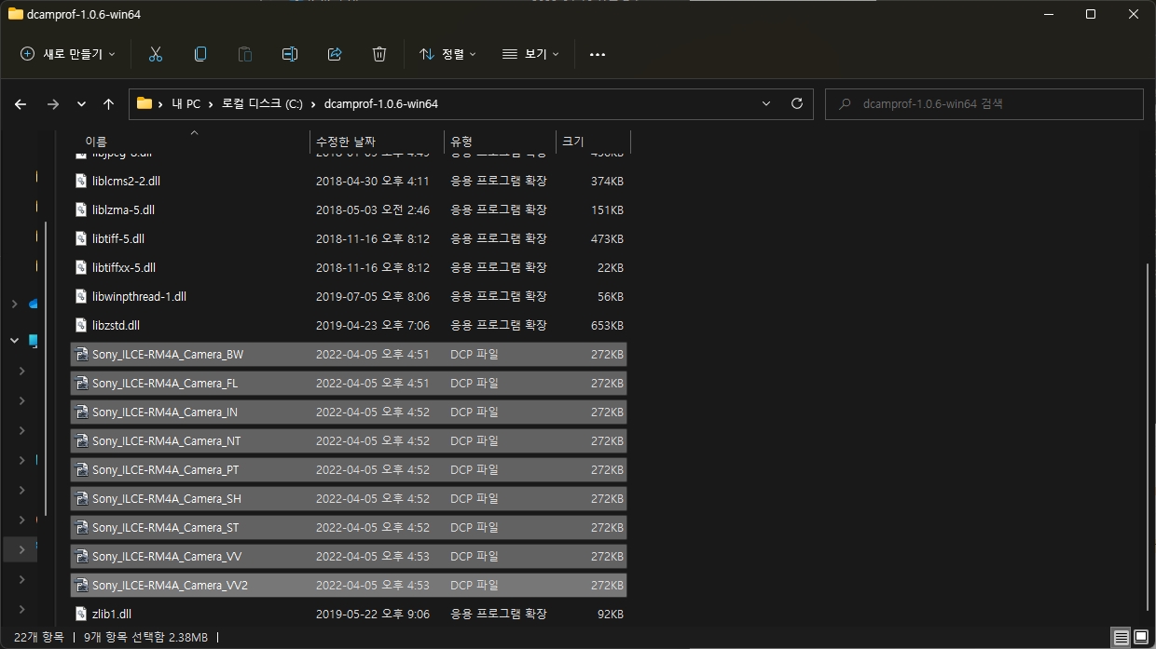Open the 정렬 (Sort) dropdown
The width and height of the screenshot is (1156, 649).
tap(447, 54)
